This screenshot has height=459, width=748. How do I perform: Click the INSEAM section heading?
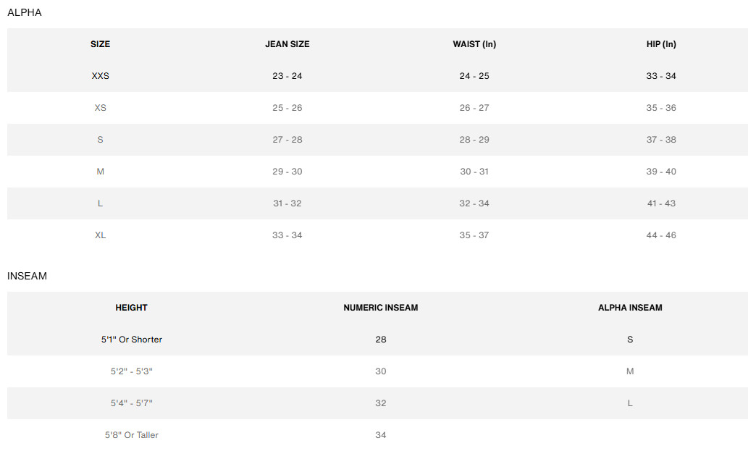27,276
